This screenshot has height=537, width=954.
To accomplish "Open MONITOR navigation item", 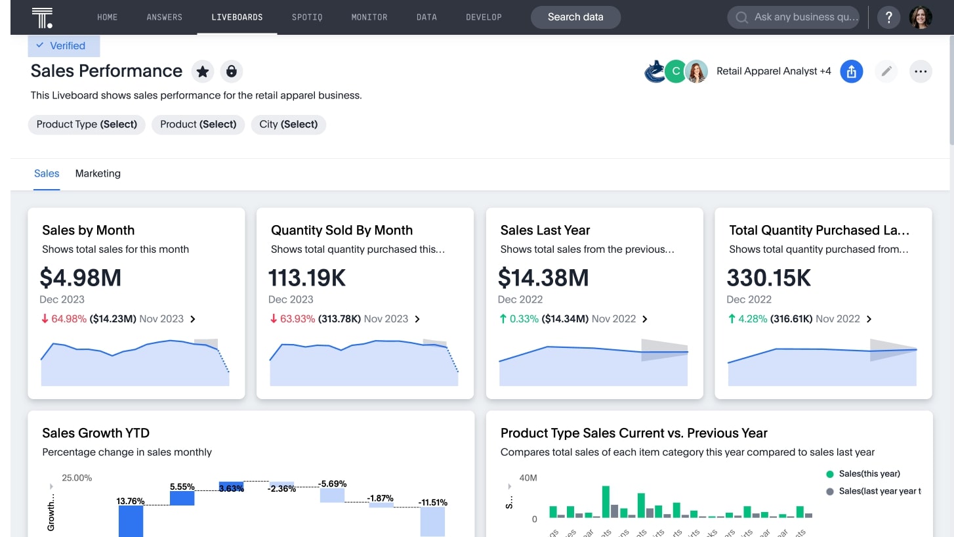I will pyautogui.click(x=369, y=17).
